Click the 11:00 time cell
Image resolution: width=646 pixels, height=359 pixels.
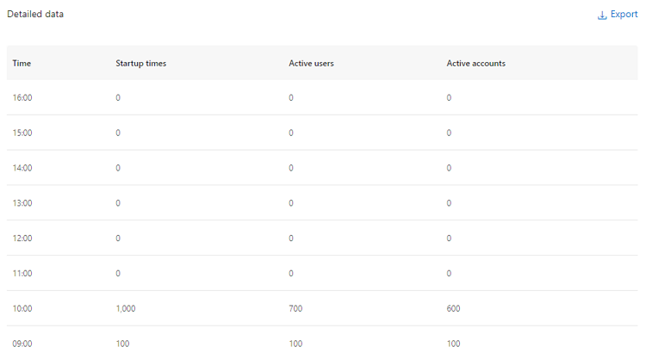22,274
